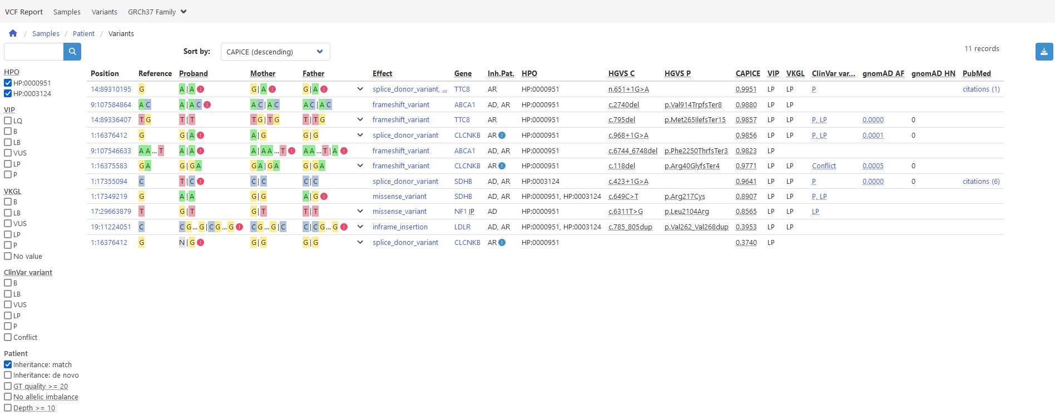Check VIP filter LQ
This screenshot has height=416, width=1055.
8,121
